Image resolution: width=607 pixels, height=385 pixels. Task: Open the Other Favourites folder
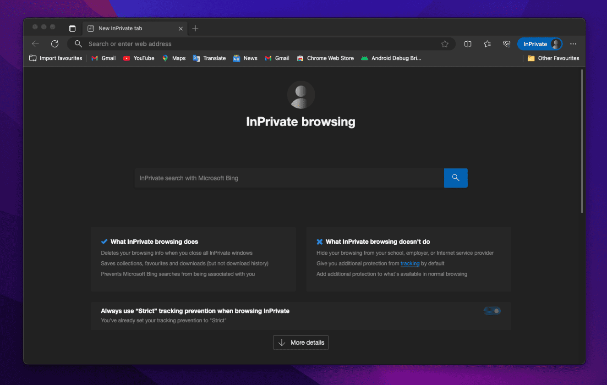[553, 58]
